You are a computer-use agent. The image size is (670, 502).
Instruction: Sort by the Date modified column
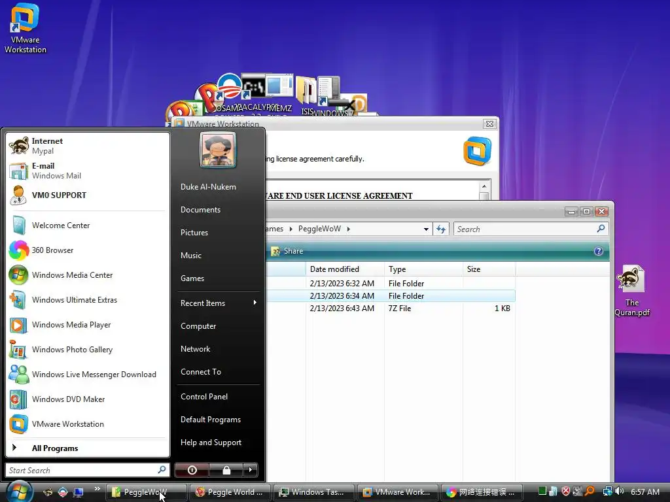point(345,269)
